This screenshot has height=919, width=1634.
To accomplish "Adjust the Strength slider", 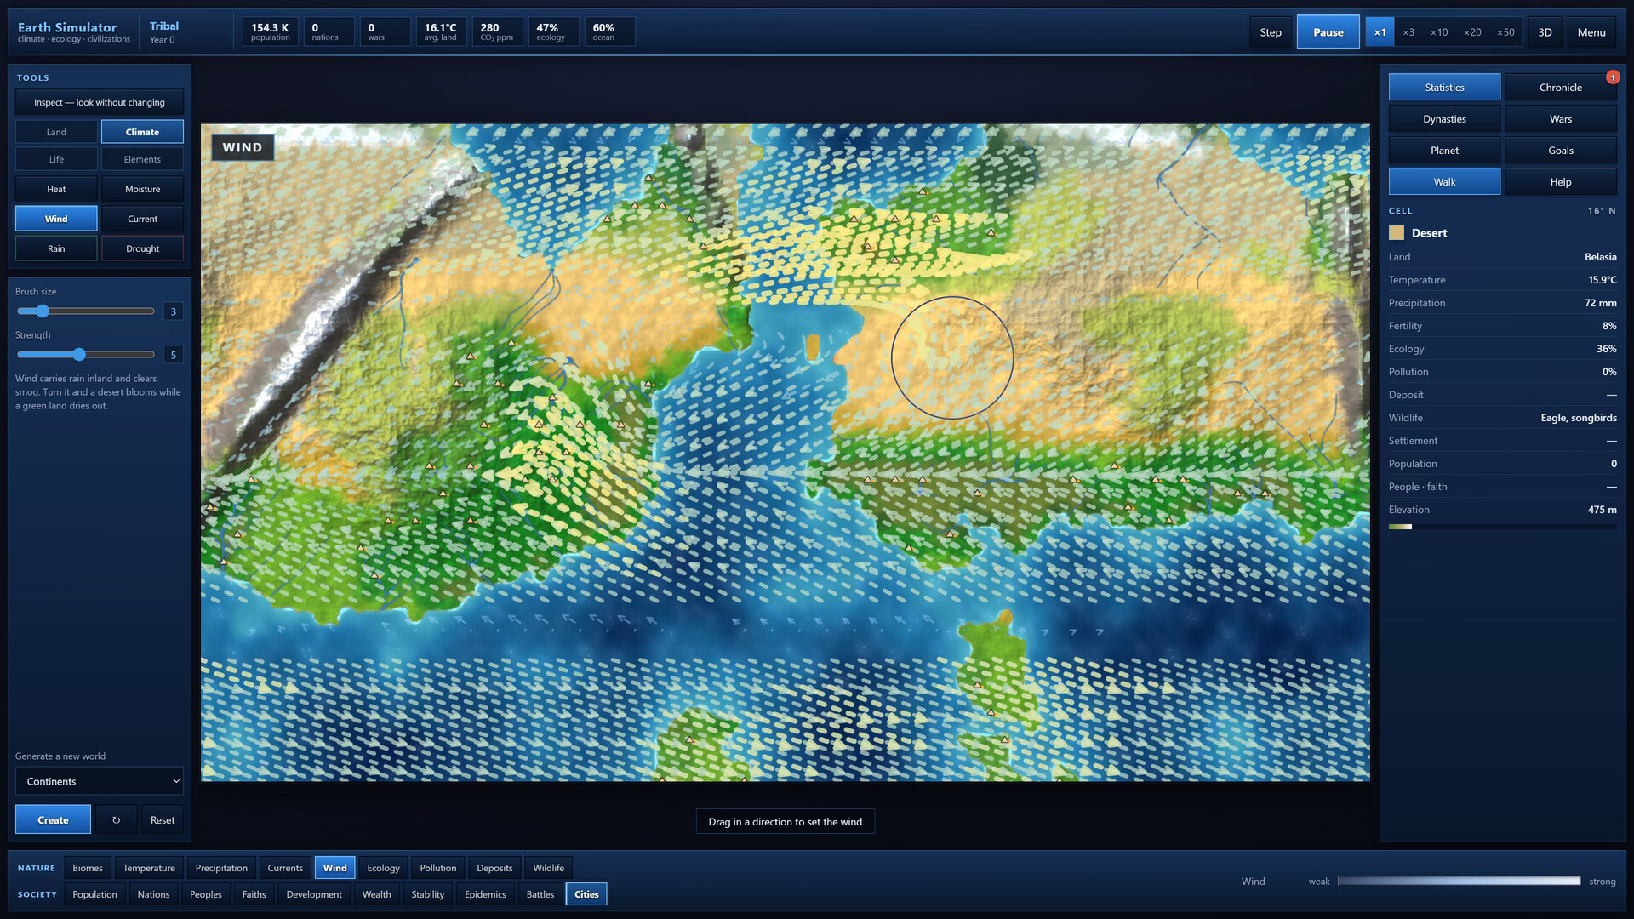I will pos(85,355).
